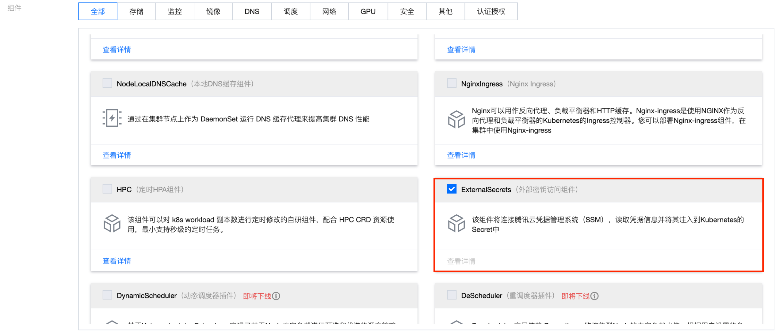This screenshot has height=331, width=779.
Task: Select the HPC component checkbox
Action: coord(107,189)
